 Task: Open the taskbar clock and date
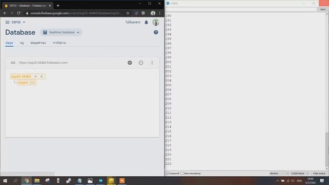tap(310, 180)
